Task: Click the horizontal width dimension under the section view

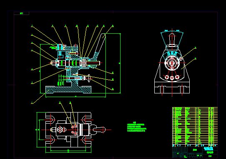Action: coord(75,97)
